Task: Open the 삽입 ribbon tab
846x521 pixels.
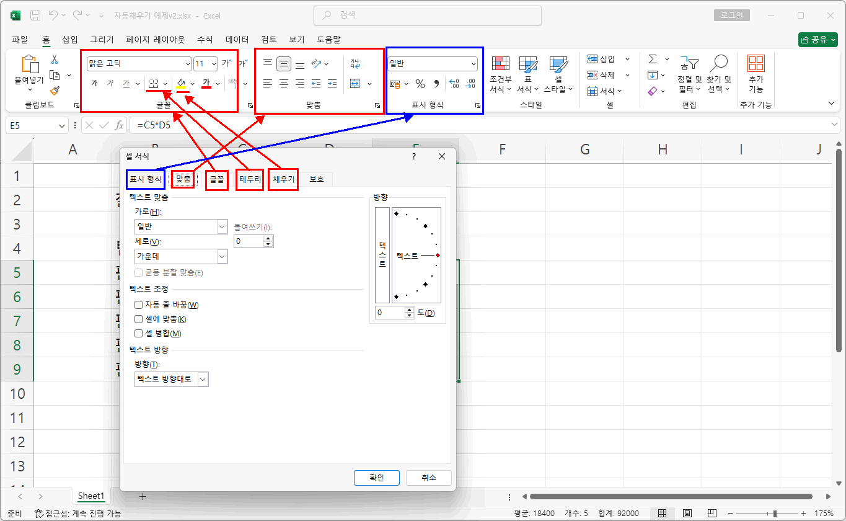Action: pyautogui.click(x=70, y=39)
